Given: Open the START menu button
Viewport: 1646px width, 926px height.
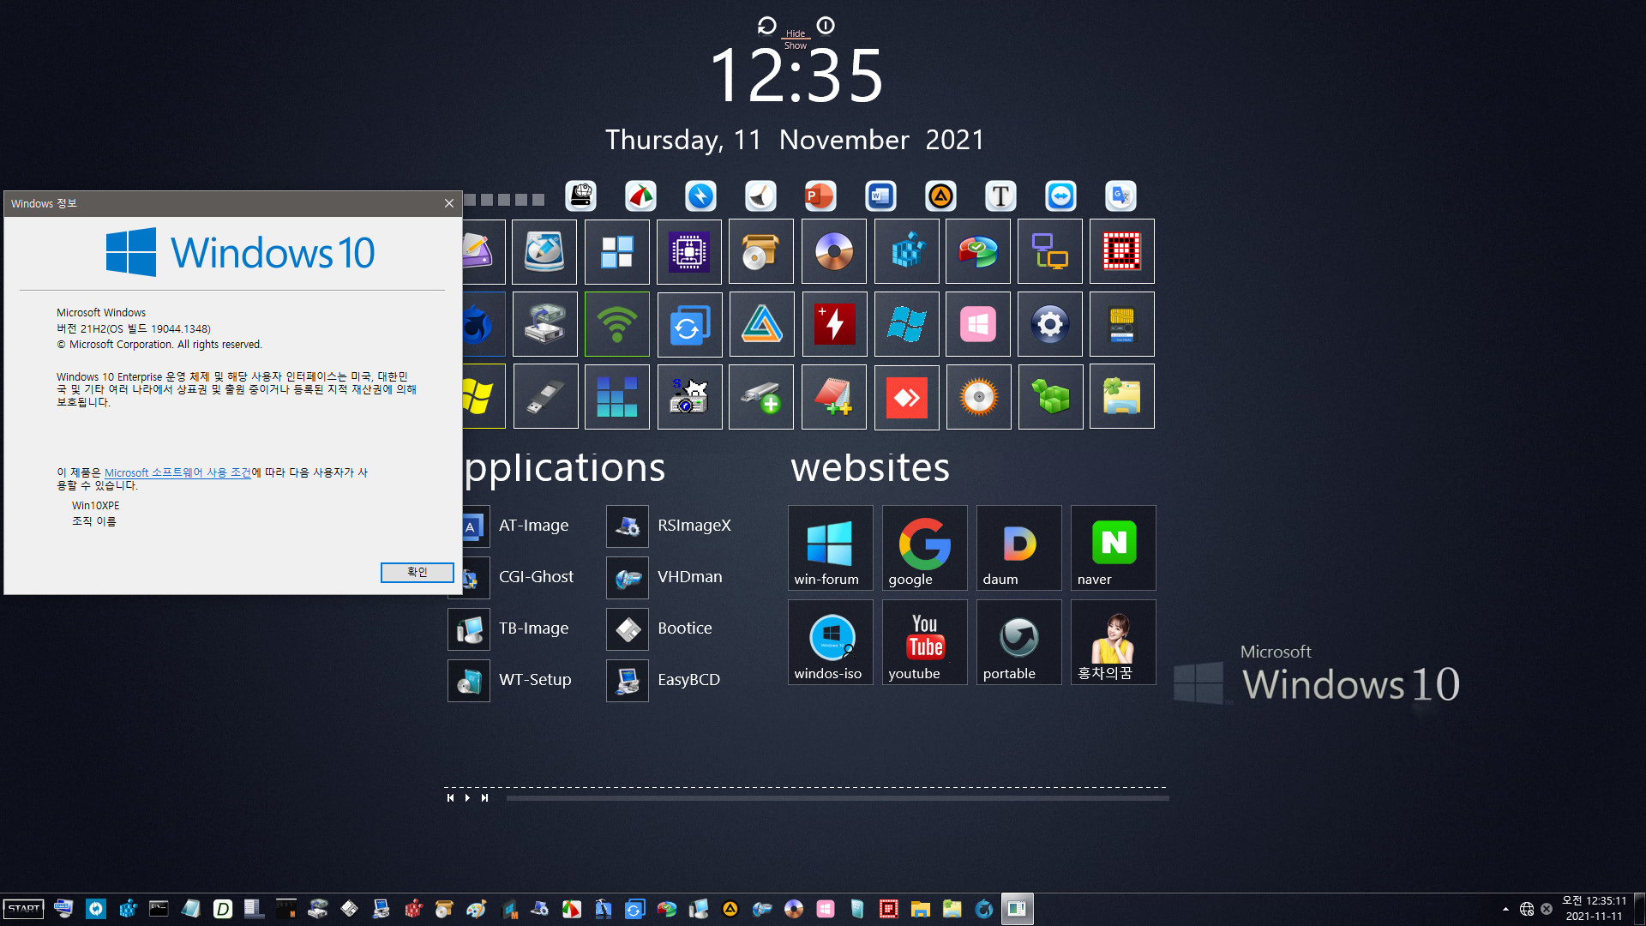Looking at the screenshot, I should pyautogui.click(x=24, y=909).
